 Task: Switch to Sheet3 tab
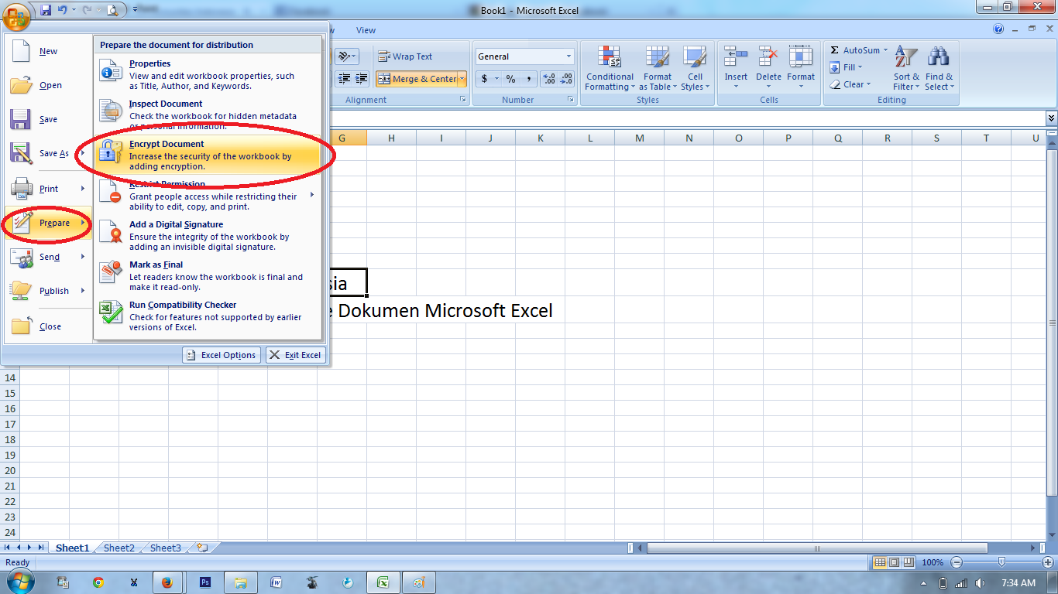click(166, 548)
